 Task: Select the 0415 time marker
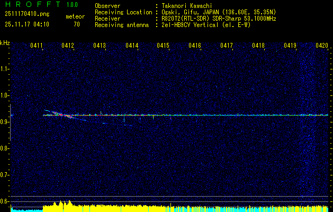(163, 46)
